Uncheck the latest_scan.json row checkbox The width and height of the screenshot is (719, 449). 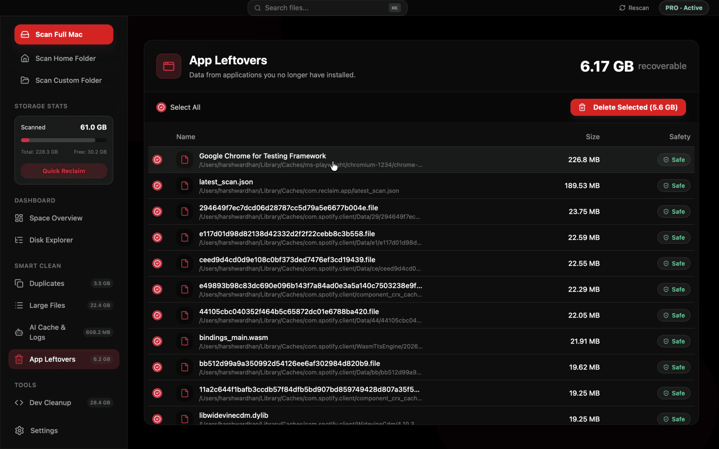pyautogui.click(x=157, y=186)
